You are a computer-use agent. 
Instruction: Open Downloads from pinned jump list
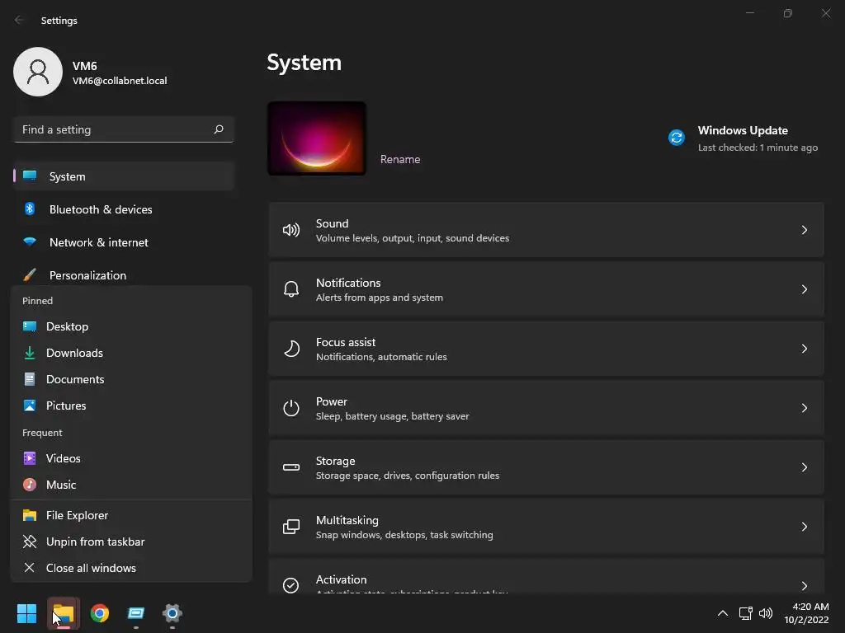[x=131, y=353]
